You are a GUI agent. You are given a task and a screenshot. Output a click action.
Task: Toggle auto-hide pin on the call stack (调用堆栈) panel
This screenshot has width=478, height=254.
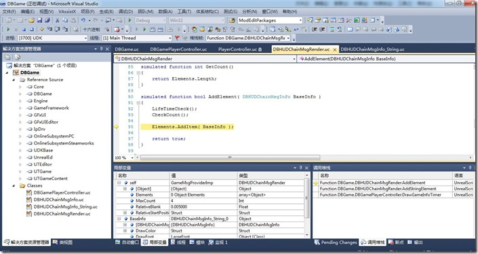tap(471, 168)
